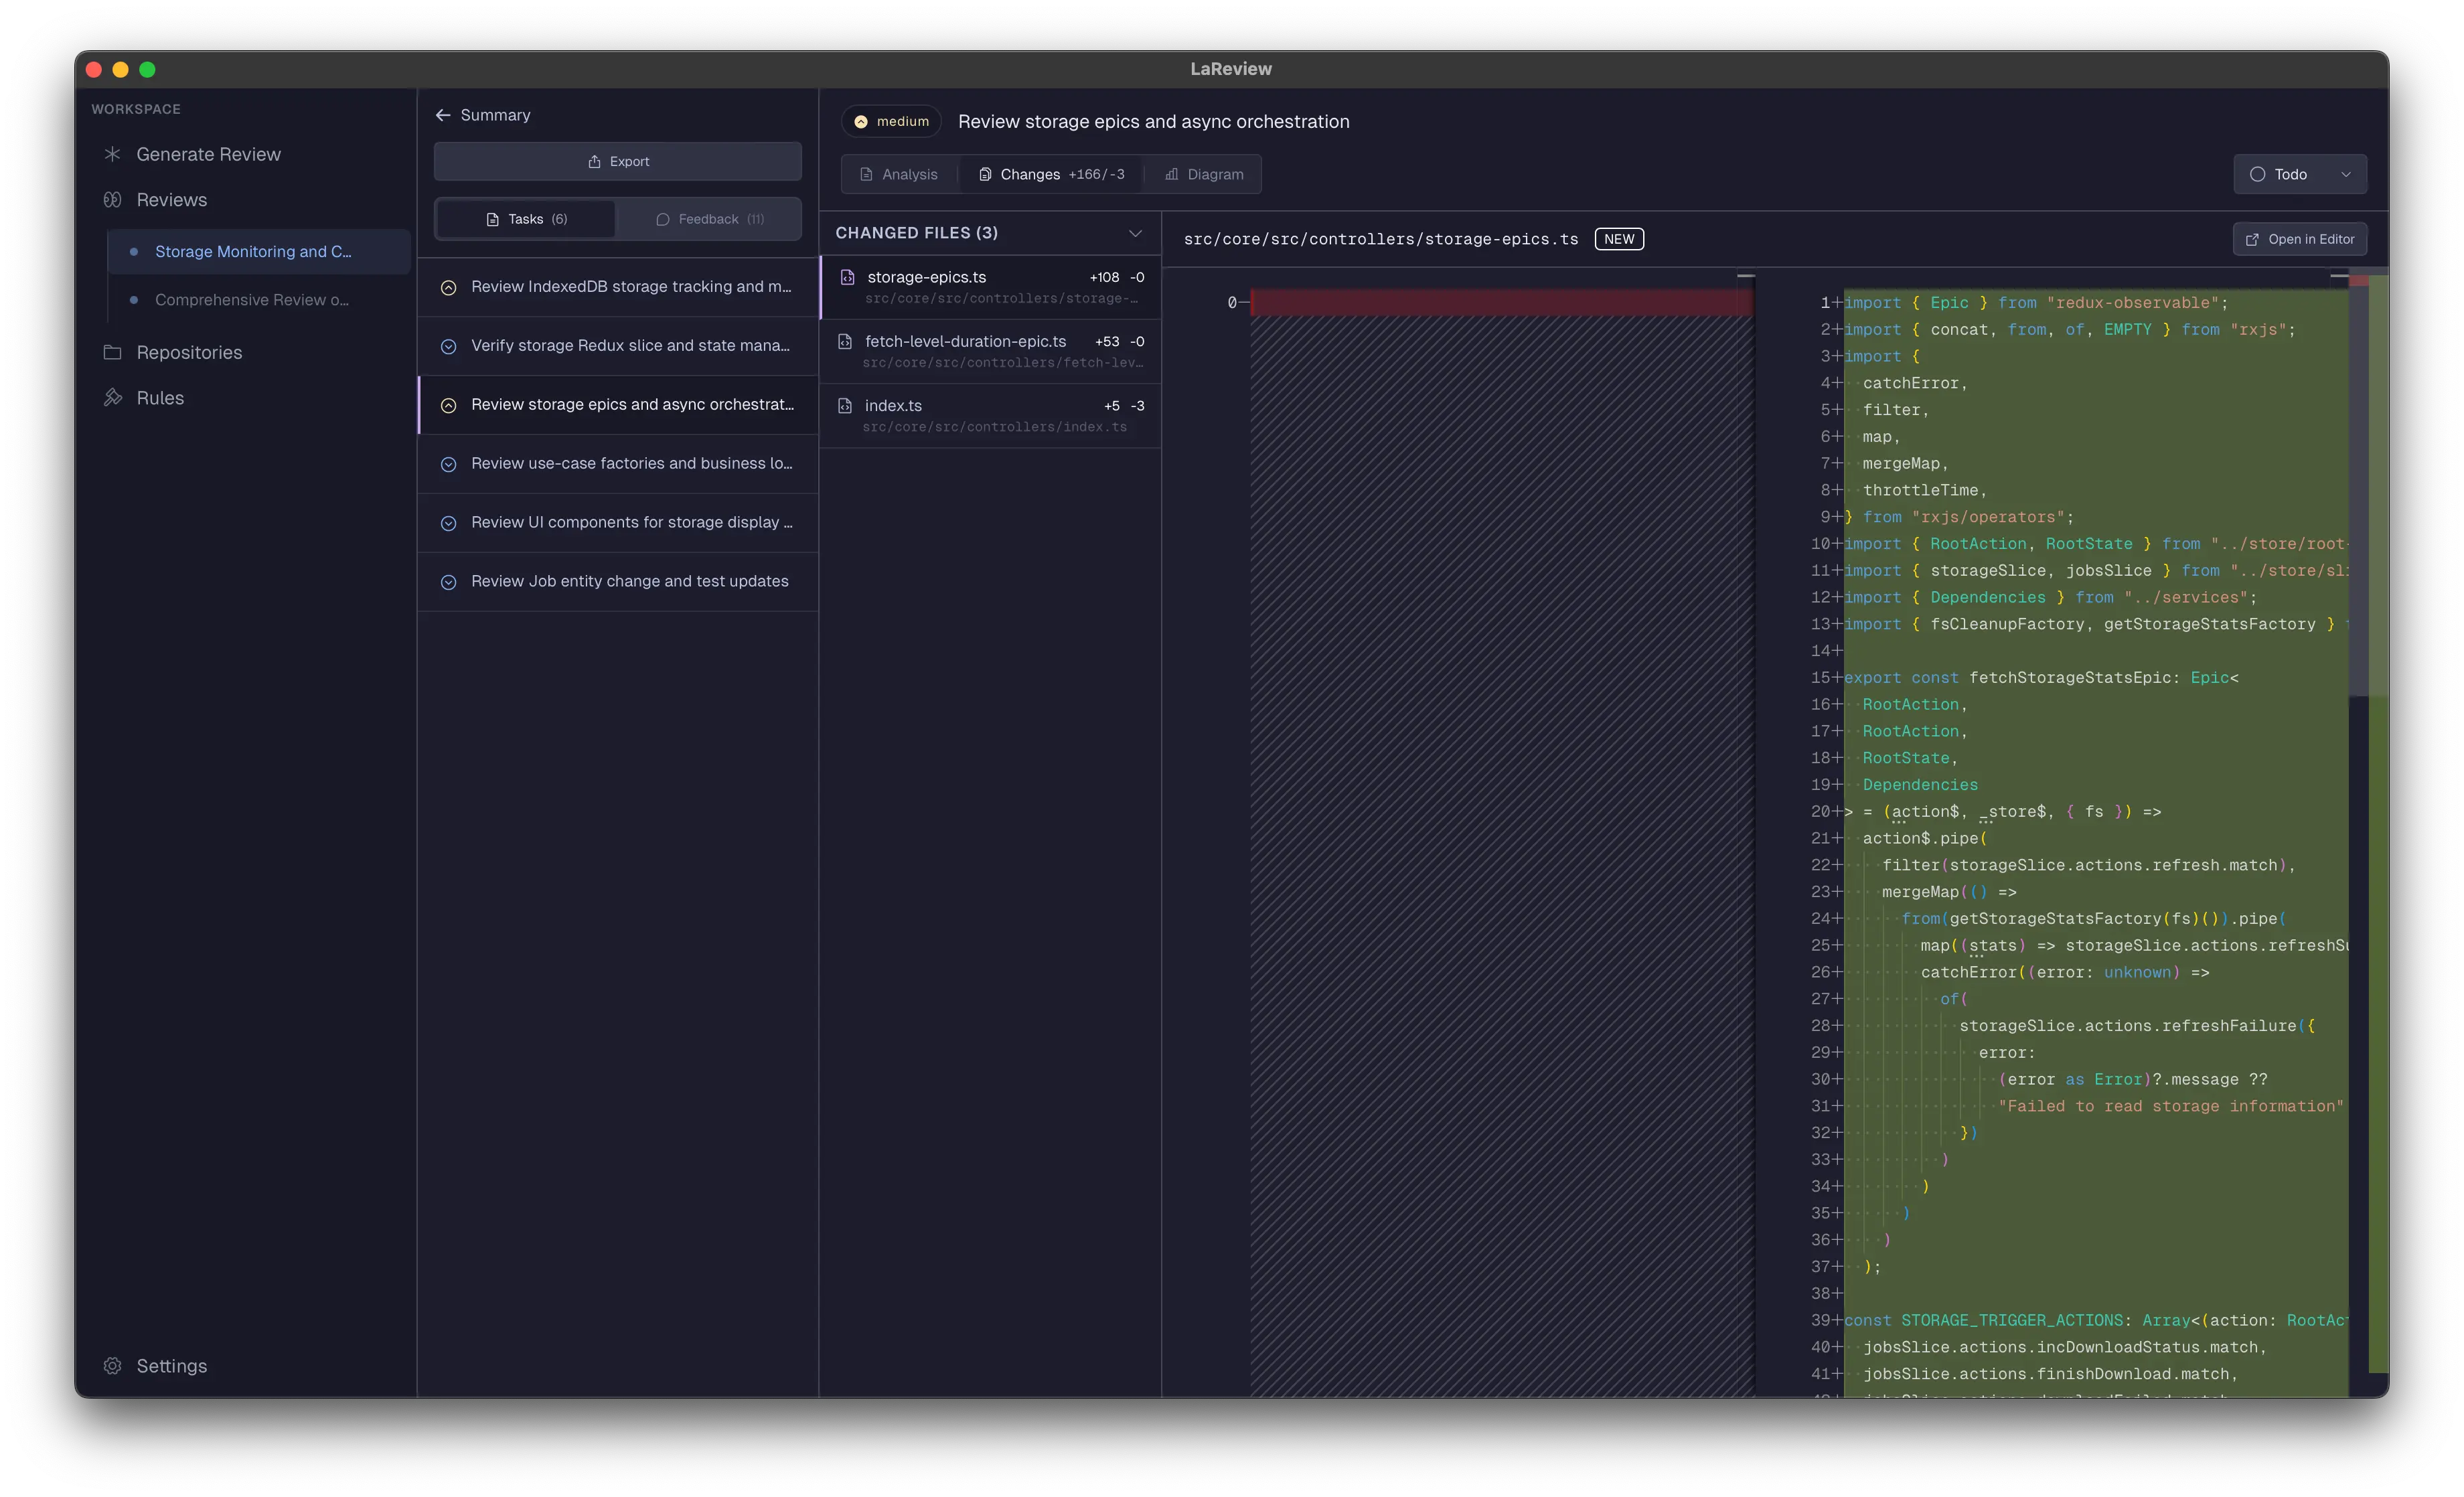
Task: Open task Review use-case factories and business logic
Action: pos(618,464)
